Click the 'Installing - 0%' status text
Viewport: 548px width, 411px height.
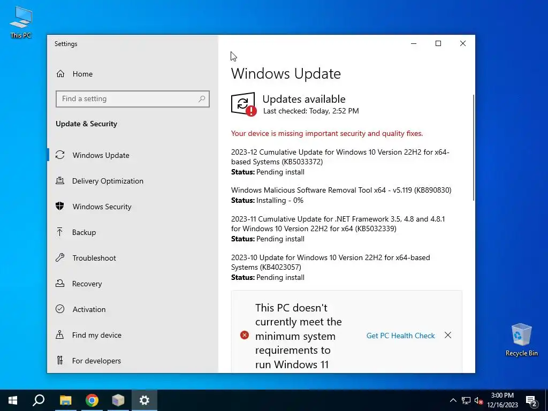(x=279, y=200)
